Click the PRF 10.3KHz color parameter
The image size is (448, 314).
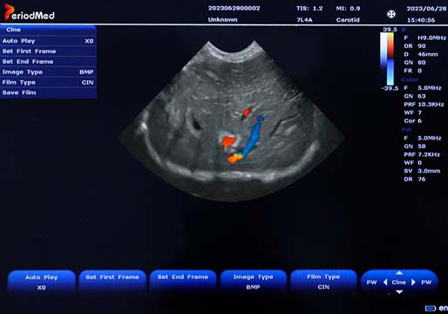[424, 105]
